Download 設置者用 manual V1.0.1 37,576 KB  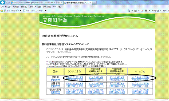point(140,84)
